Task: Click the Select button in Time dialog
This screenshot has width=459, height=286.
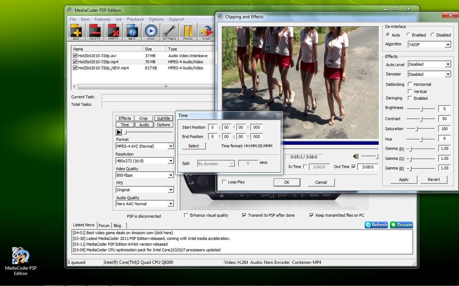Action: click(194, 146)
